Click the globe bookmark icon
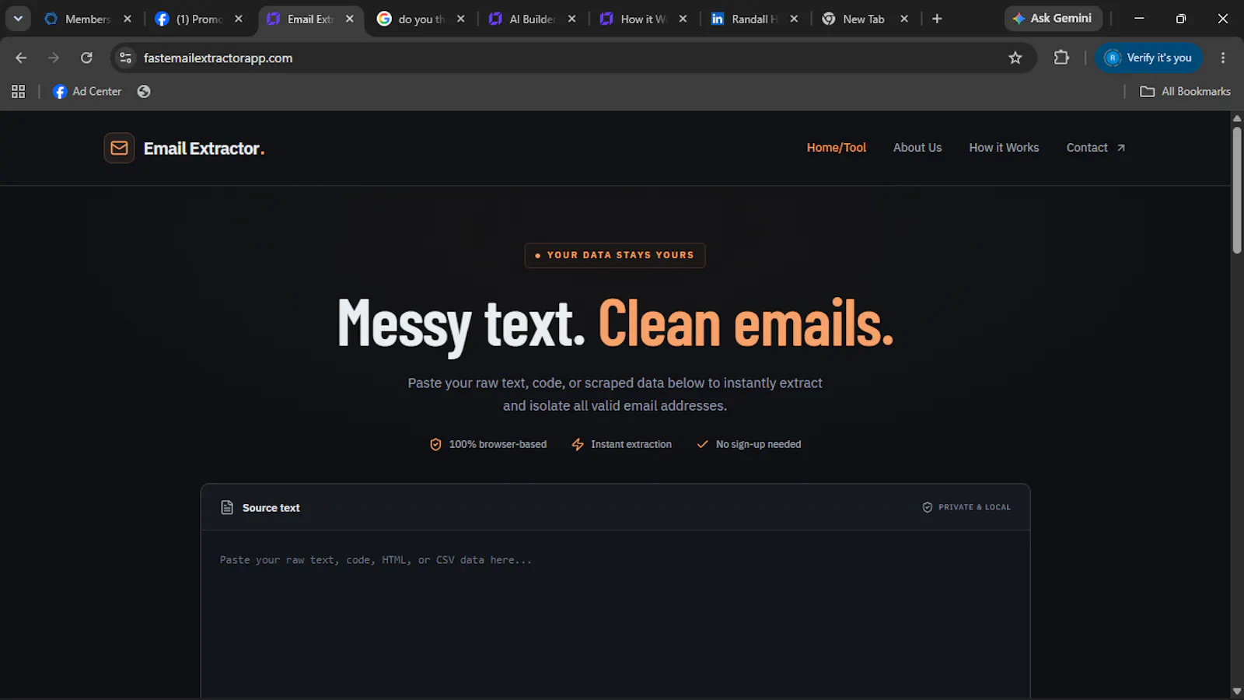This screenshot has height=700, width=1244. point(144,92)
